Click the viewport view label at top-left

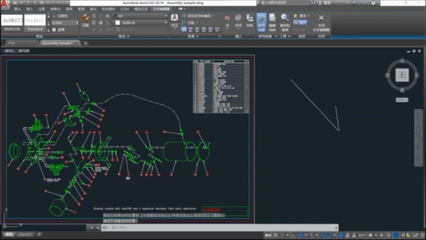pyautogui.click(x=16, y=51)
